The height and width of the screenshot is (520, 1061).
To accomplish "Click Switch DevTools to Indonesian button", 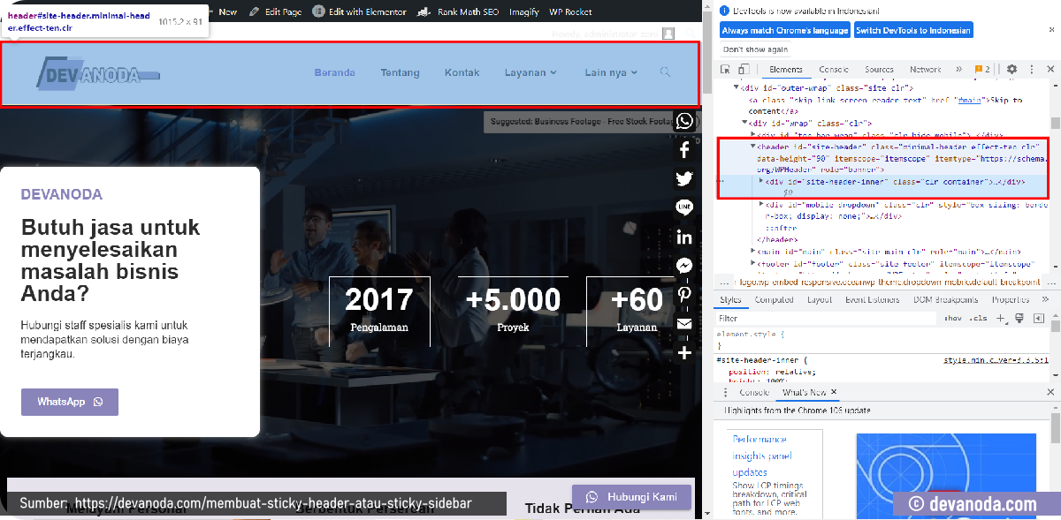I will point(913,30).
